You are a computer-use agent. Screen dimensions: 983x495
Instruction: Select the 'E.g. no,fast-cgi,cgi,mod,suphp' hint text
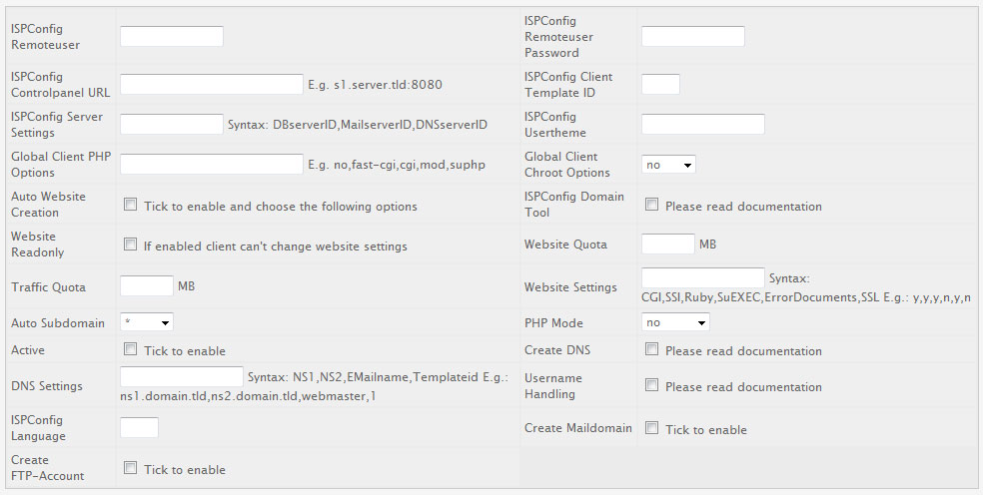397,165
